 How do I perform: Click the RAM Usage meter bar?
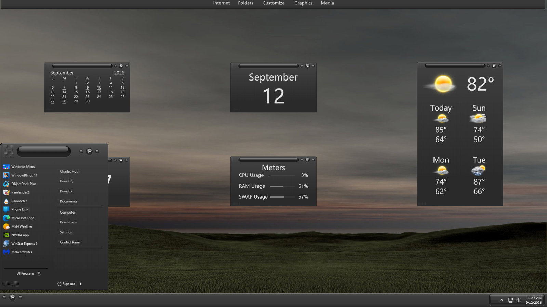pyautogui.click(x=282, y=186)
